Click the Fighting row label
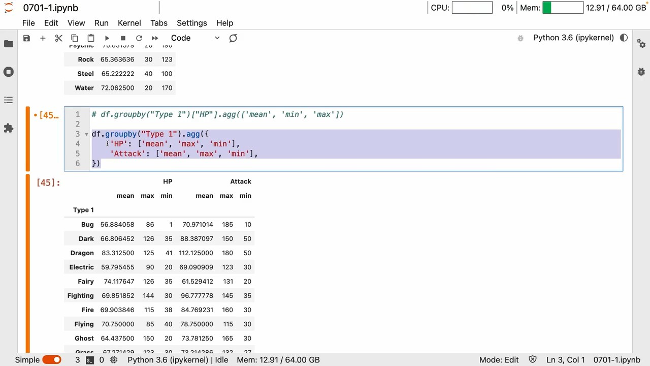 [80, 295]
